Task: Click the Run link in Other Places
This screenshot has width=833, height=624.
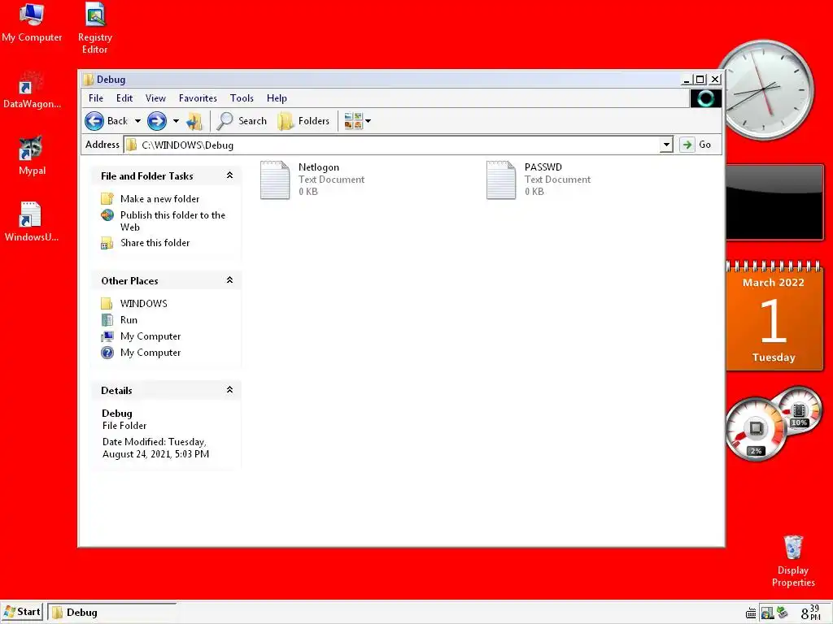Action: [129, 320]
